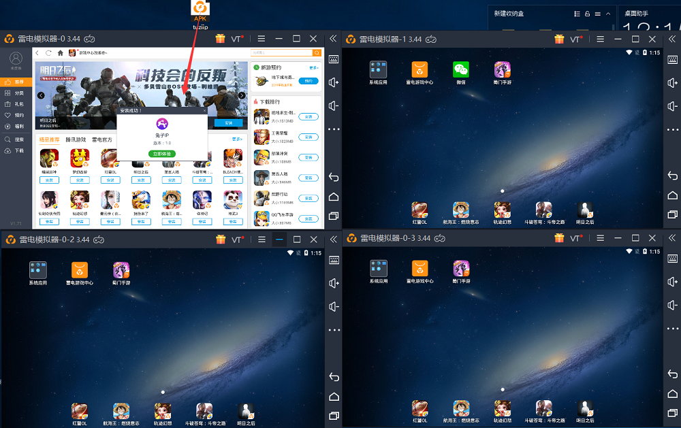Open the hamburger menu in 雷电模拟器-0-2
681x428 pixels.
click(262, 240)
